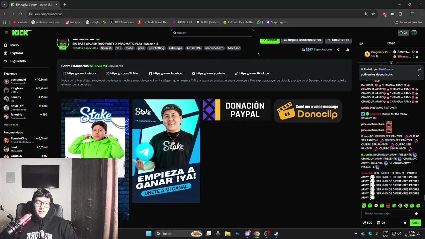Open Windows Start menu
Viewport: 425px width, 239px height.
pos(149,234)
